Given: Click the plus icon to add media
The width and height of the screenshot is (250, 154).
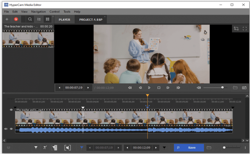Looking at the screenshot, I should pos(7,19).
